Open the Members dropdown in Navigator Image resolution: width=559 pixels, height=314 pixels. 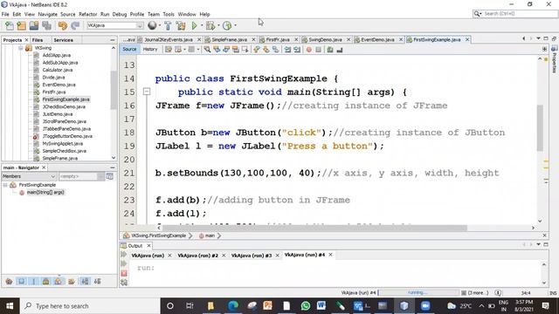pyautogui.click(x=29, y=176)
